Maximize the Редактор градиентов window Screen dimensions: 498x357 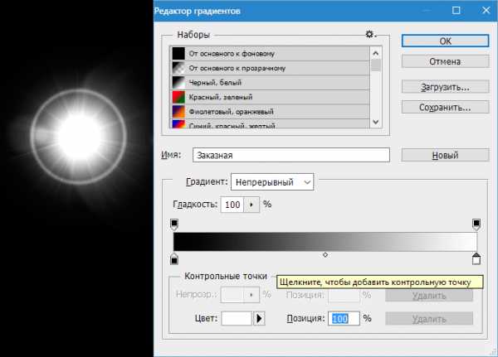point(456,11)
